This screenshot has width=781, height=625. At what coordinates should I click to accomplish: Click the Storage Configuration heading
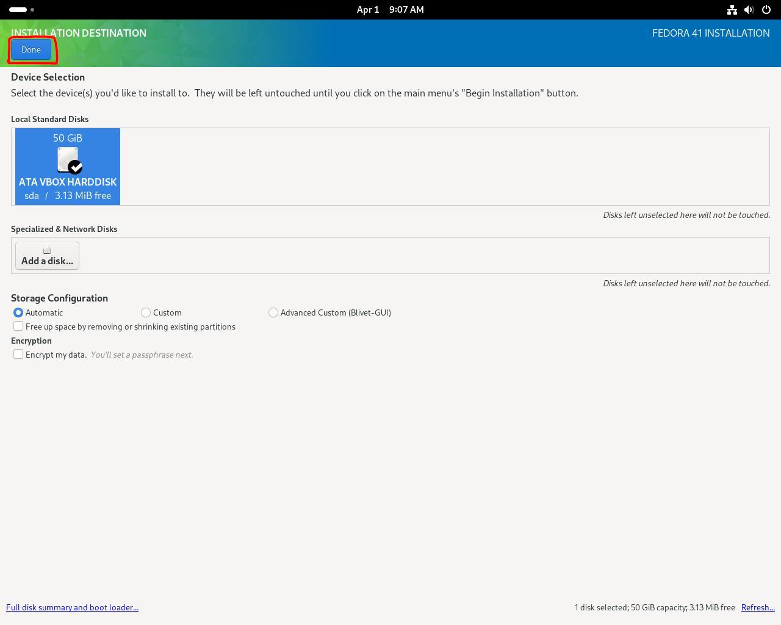pyautogui.click(x=59, y=298)
